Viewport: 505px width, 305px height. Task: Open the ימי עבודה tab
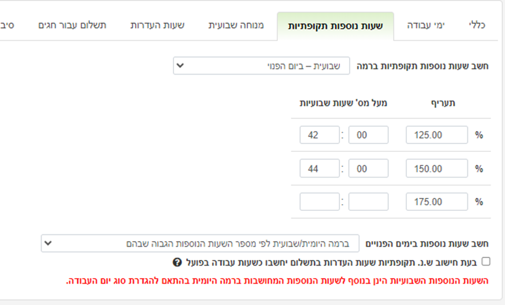click(426, 25)
